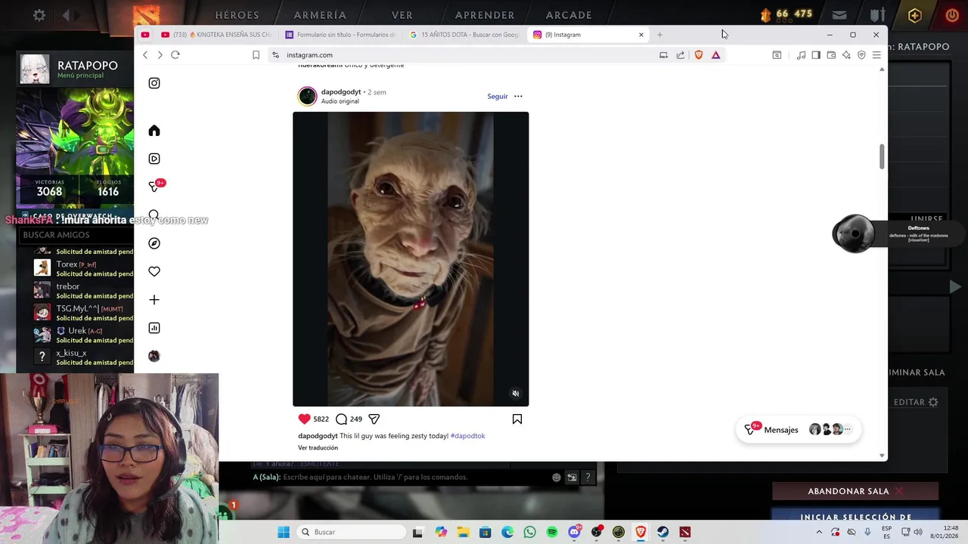This screenshot has height=544, width=968.
Task: Click ABANDONAR SALA button in Dota
Action: point(855,491)
